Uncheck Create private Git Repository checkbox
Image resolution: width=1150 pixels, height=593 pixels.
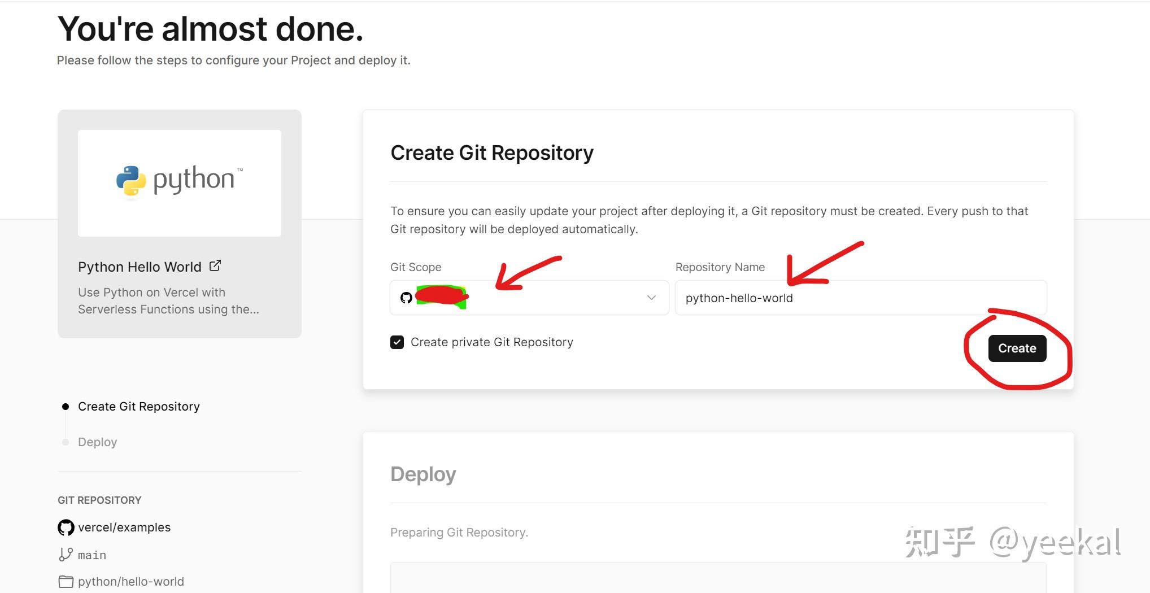point(397,342)
